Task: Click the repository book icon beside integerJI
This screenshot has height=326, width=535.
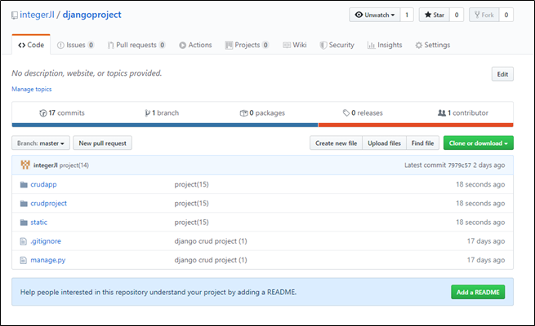Action: coord(15,15)
